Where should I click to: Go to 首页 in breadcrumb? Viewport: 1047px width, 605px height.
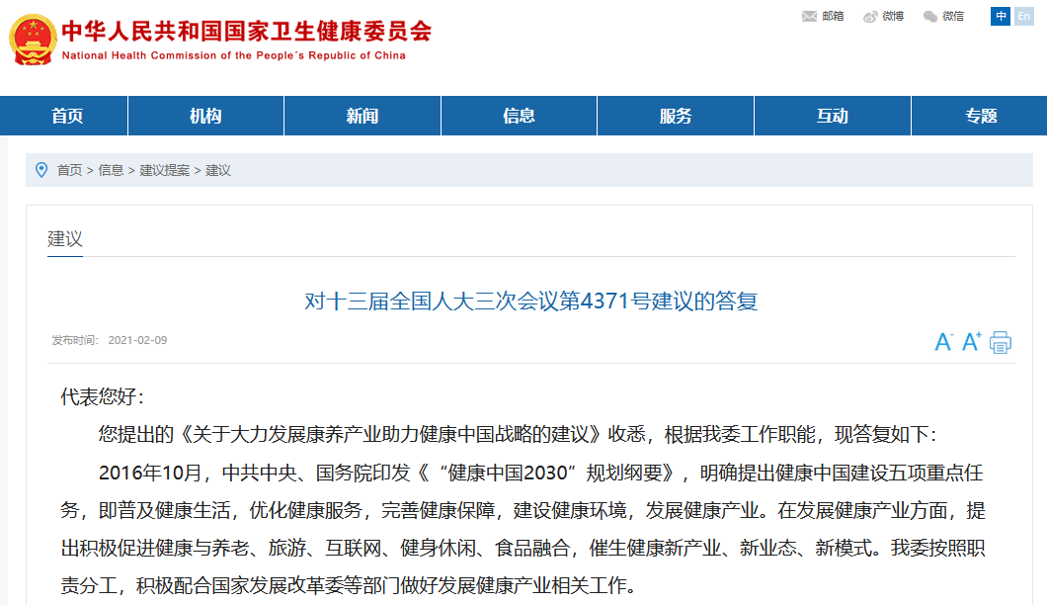coord(69,170)
